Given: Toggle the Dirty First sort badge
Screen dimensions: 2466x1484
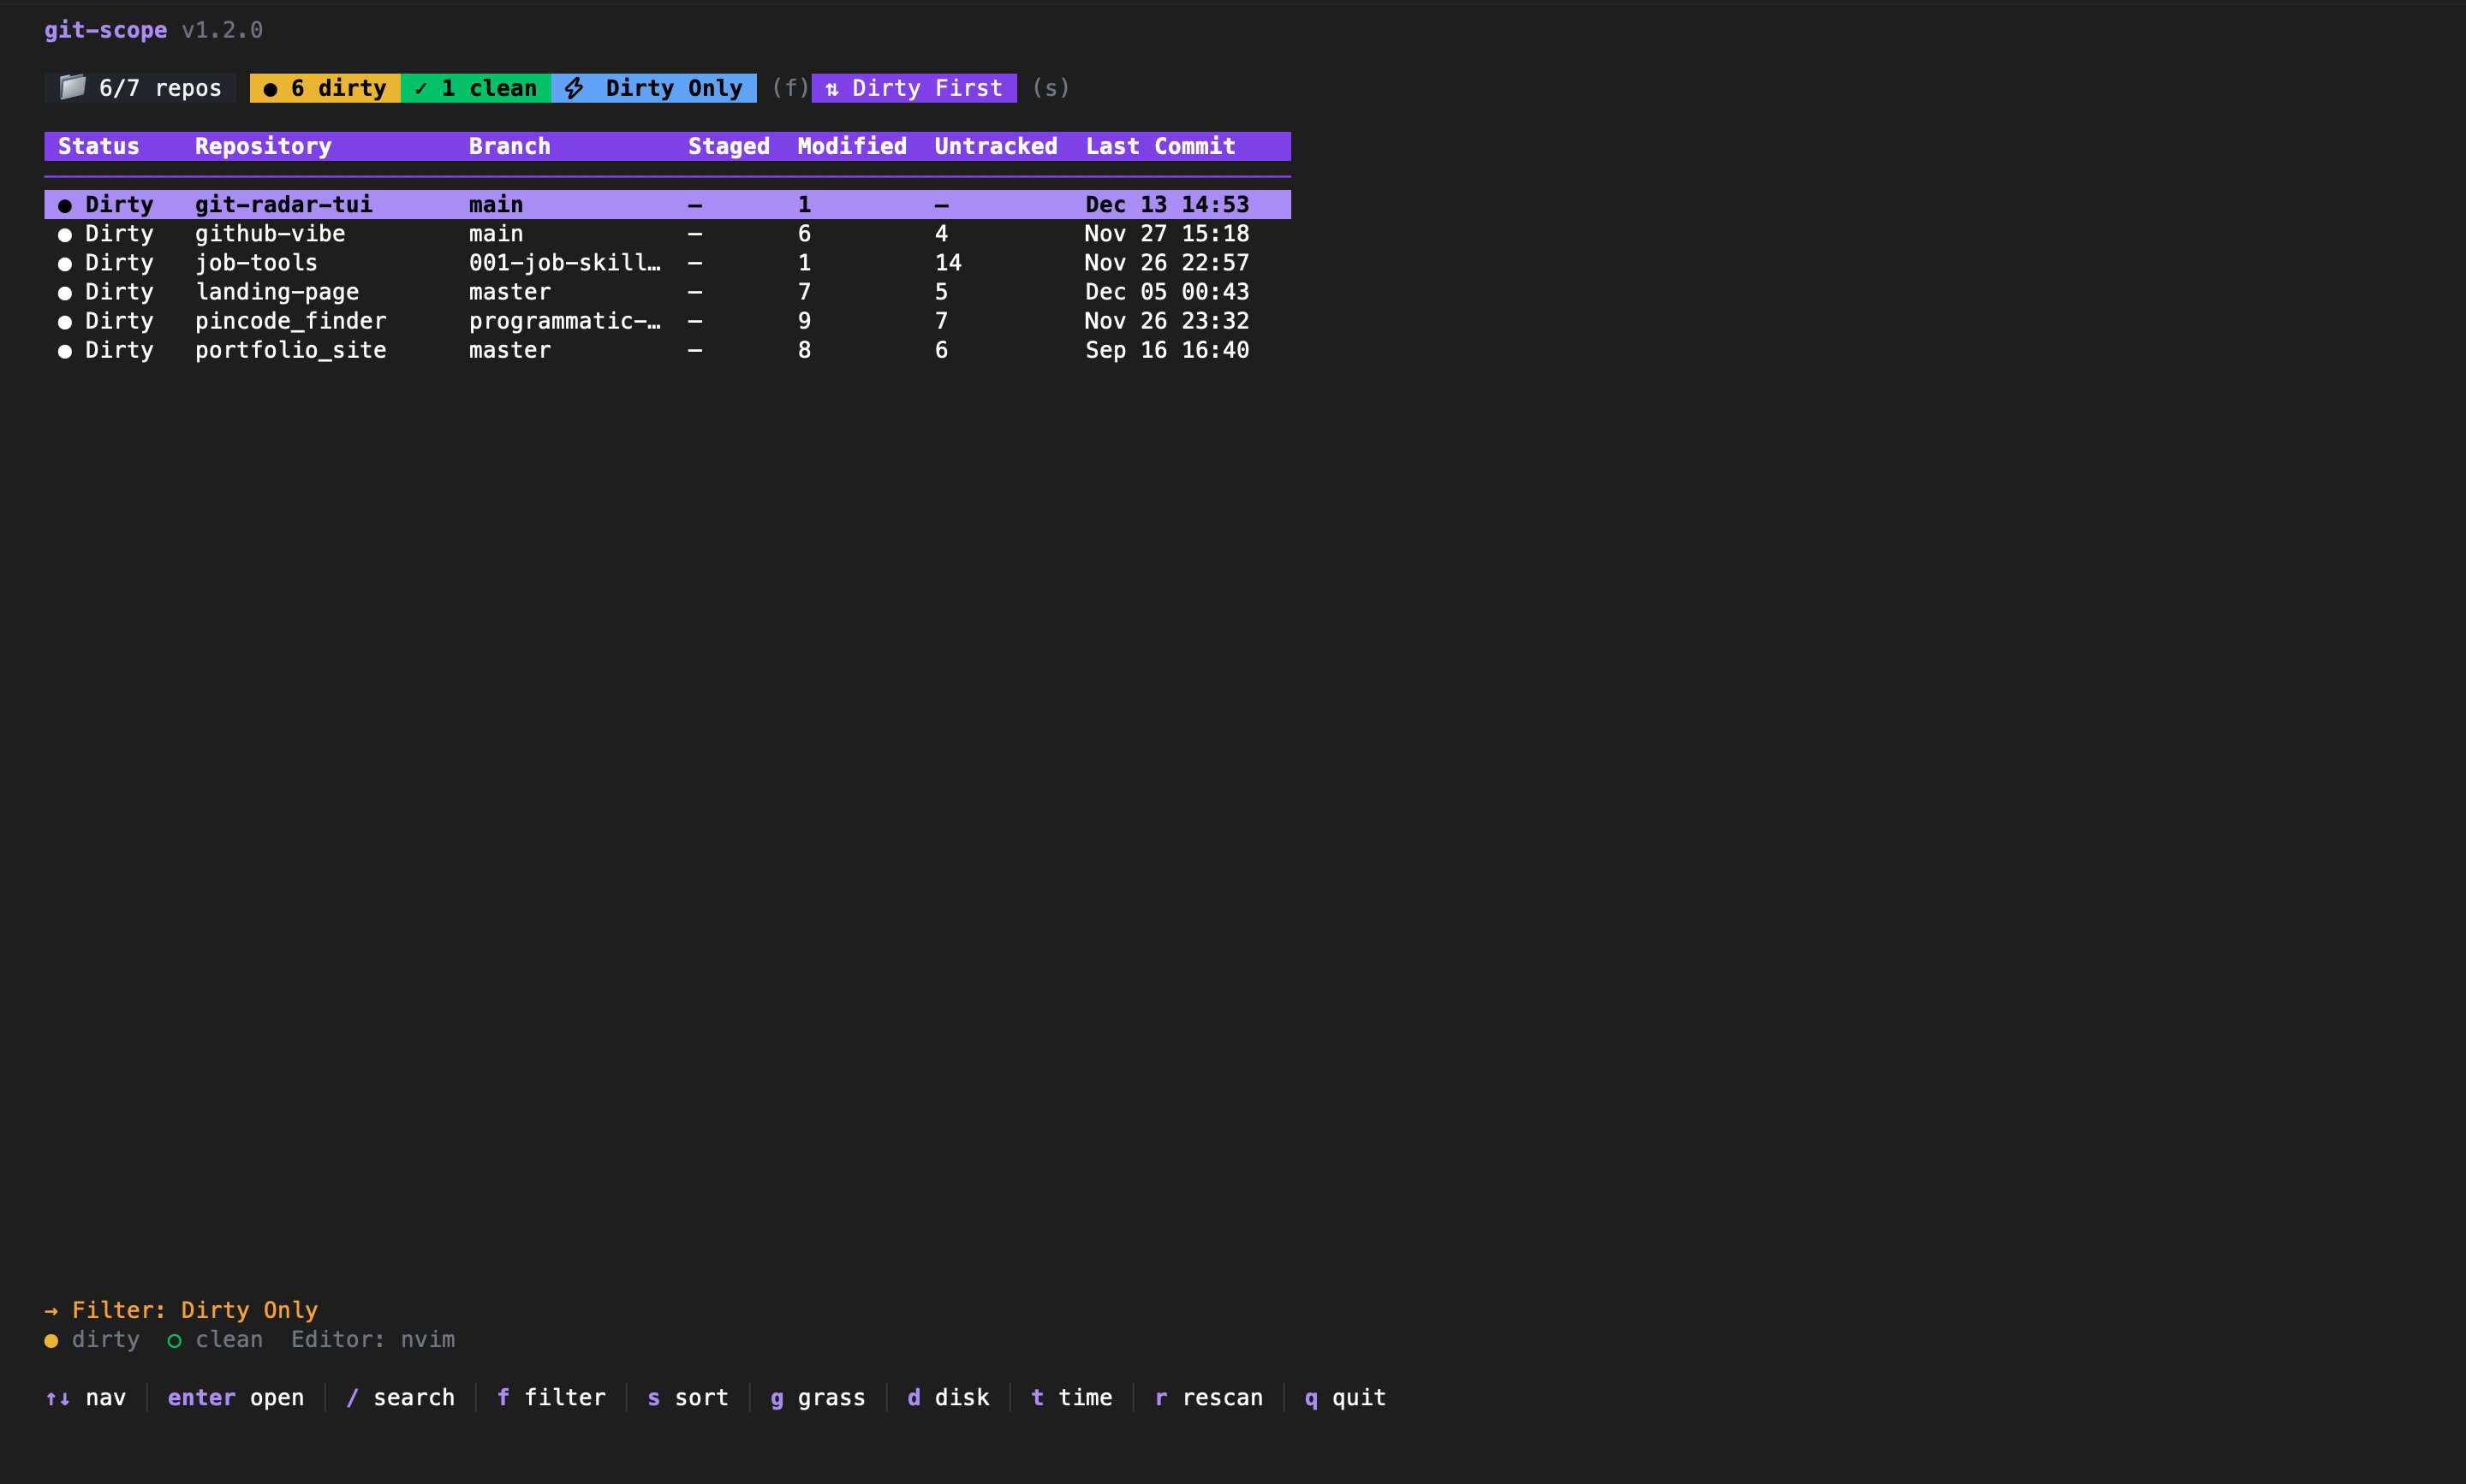Looking at the screenshot, I should (914, 88).
